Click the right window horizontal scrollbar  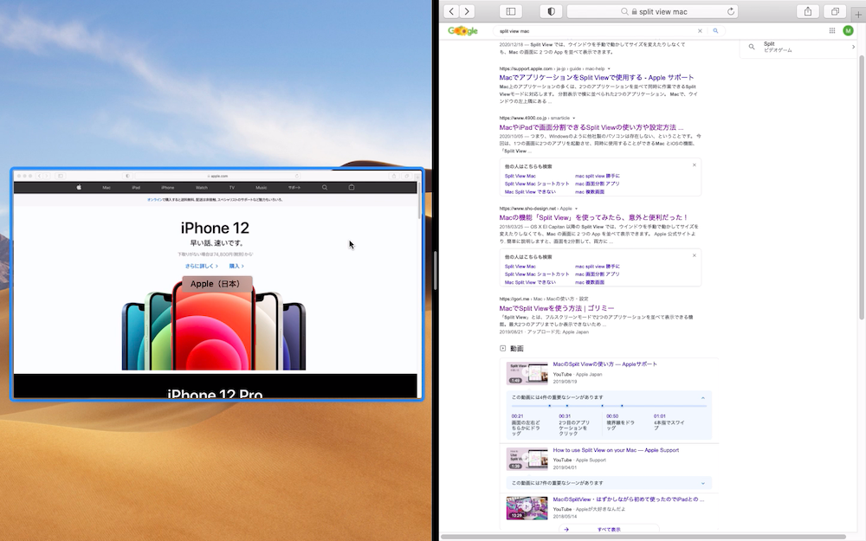pos(643,537)
